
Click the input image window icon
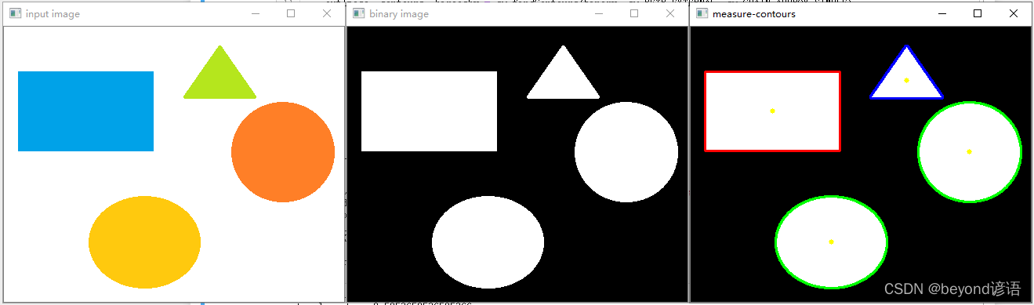click(15, 14)
